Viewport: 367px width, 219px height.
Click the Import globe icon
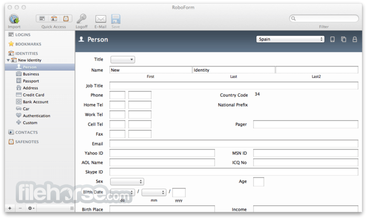(x=14, y=19)
